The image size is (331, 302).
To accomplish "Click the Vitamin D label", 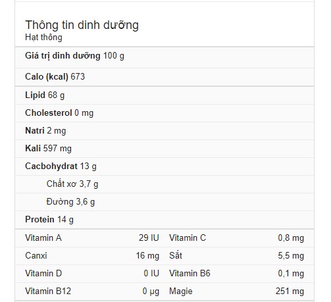I will [x=43, y=274].
